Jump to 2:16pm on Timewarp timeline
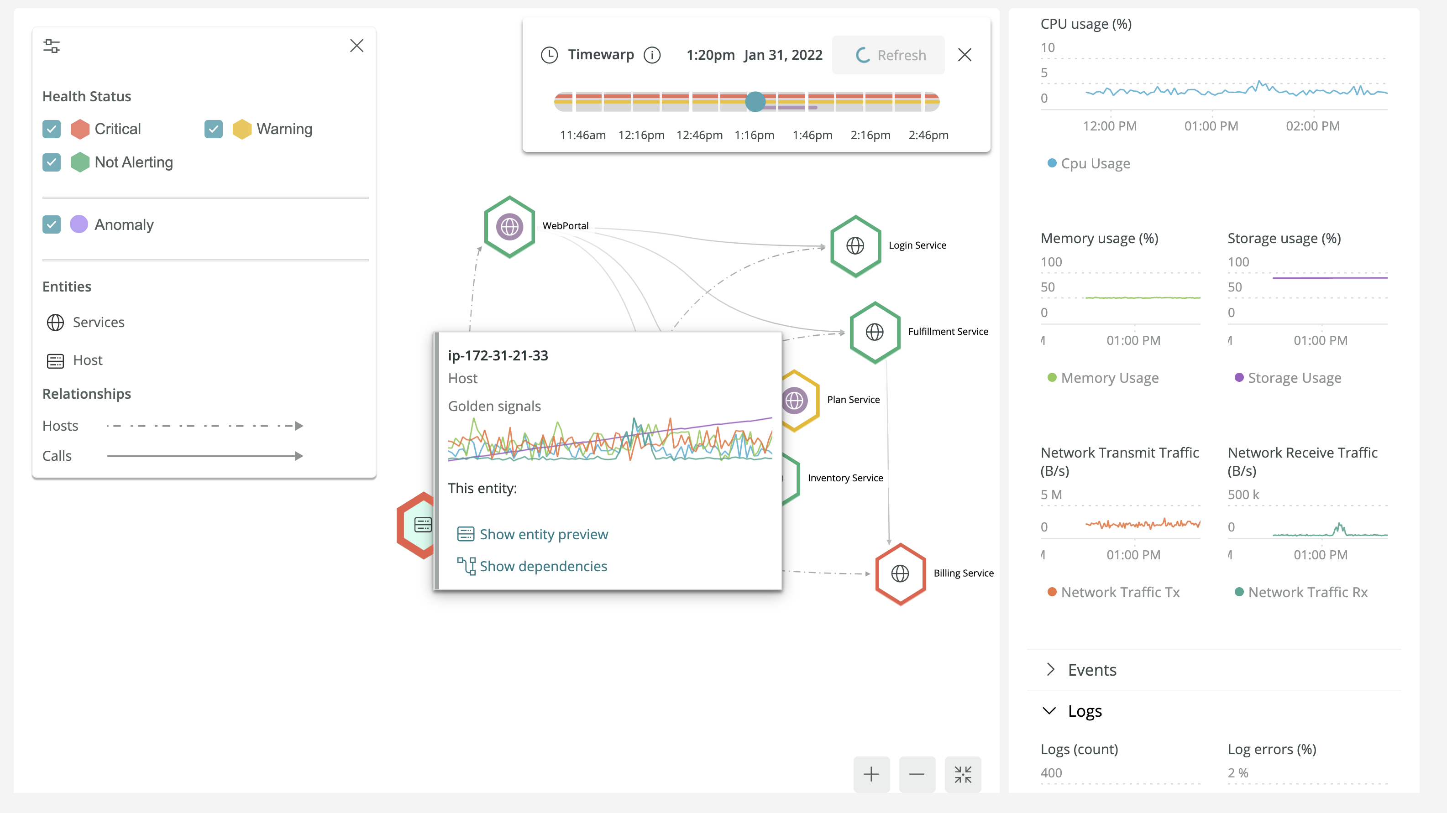The height and width of the screenshot is (813, 1447). [x=870, y=135]
